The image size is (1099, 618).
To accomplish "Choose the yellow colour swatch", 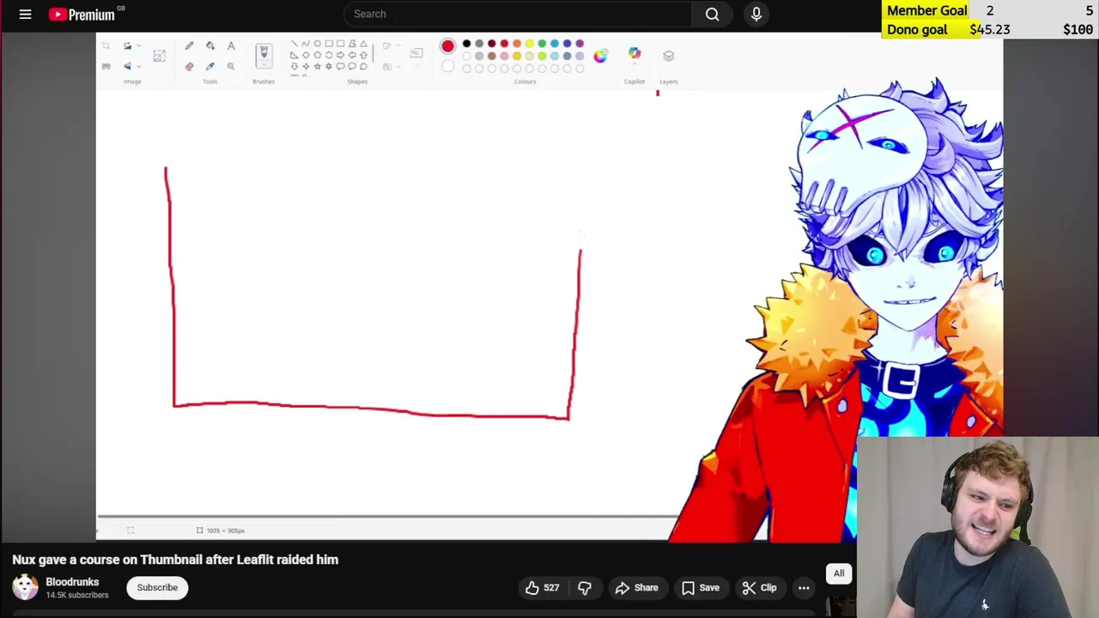I will [x=530, y=44].
